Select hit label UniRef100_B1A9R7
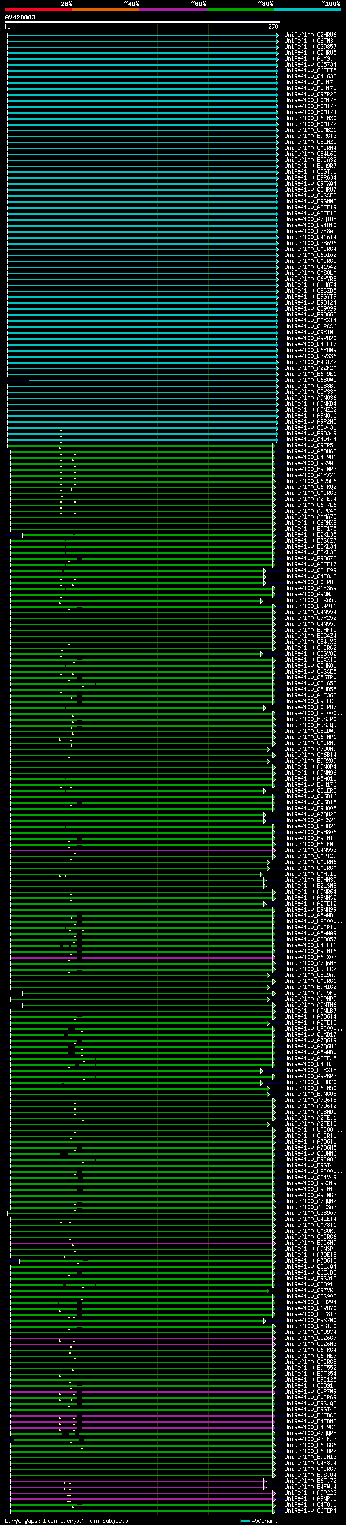Viewport: 346px width, 1525px height. point(310,166)
